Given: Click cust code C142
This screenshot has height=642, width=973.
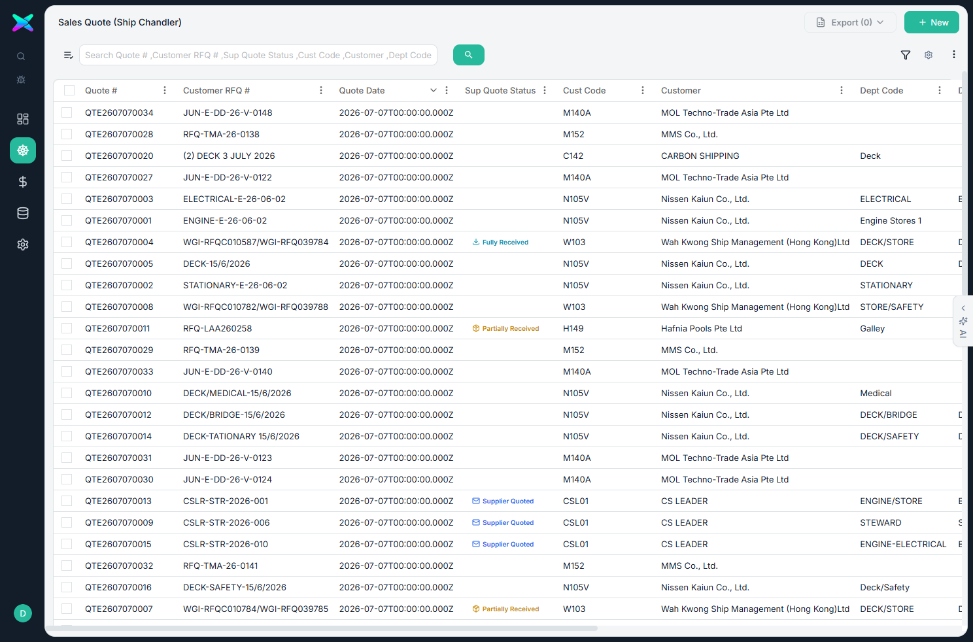Looking at the screenshot, I should [573, 156].
